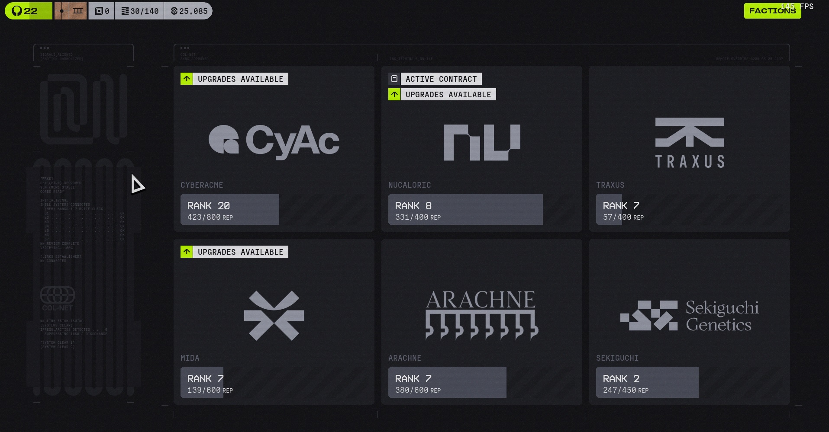Select the MIDA faction logo
The height and width of the screenshot is (432, 829).
[274, 315]
